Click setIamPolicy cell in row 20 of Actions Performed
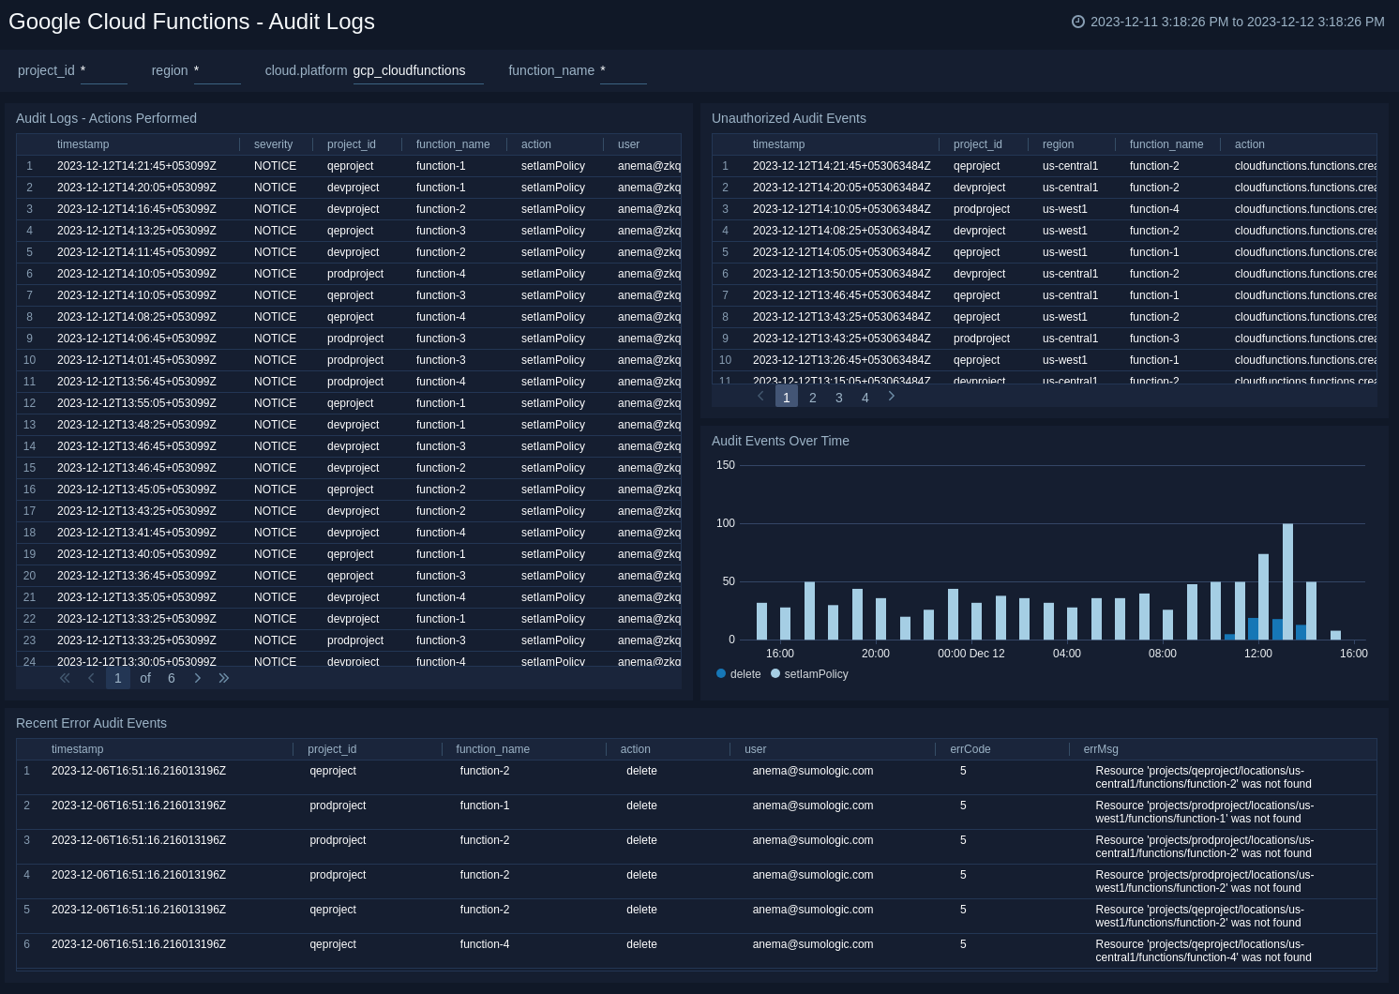Screen dimensions: 1399x994 pos(553,576)
